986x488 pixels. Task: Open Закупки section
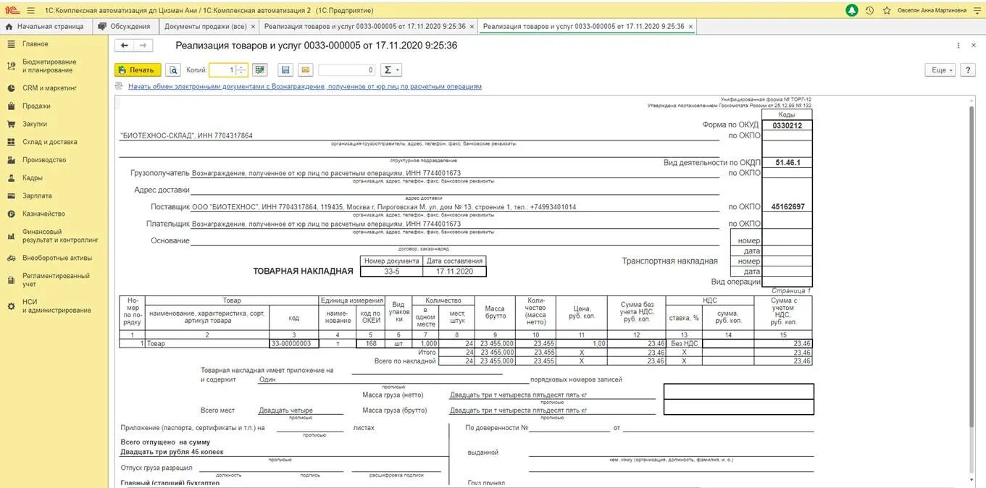click(x=54, y=124)
